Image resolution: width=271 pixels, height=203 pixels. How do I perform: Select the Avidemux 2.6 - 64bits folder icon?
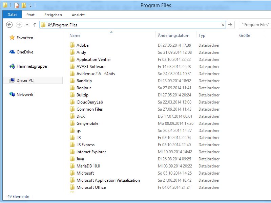(72, 73)
